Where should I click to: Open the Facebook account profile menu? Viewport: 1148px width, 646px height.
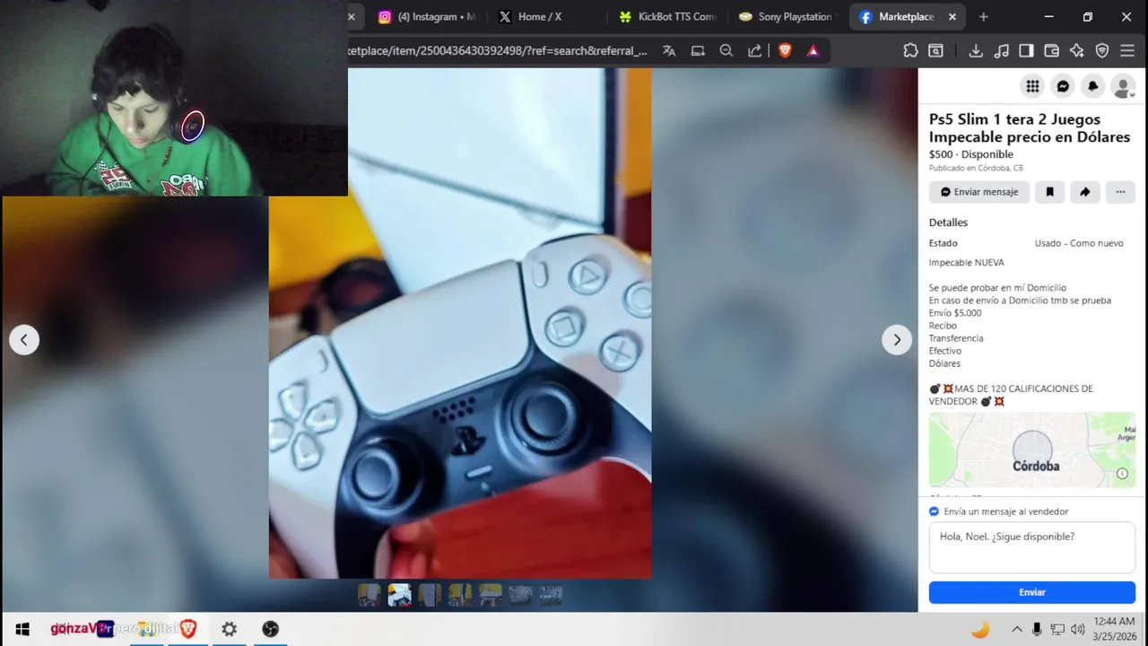point(1123,86)
